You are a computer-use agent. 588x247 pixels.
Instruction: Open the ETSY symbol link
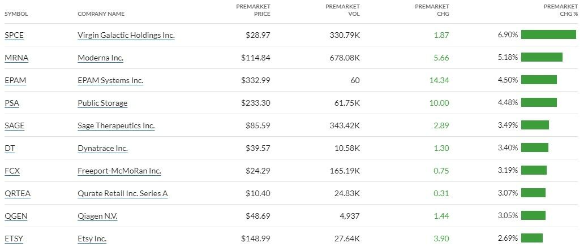(x=14, y=239)
